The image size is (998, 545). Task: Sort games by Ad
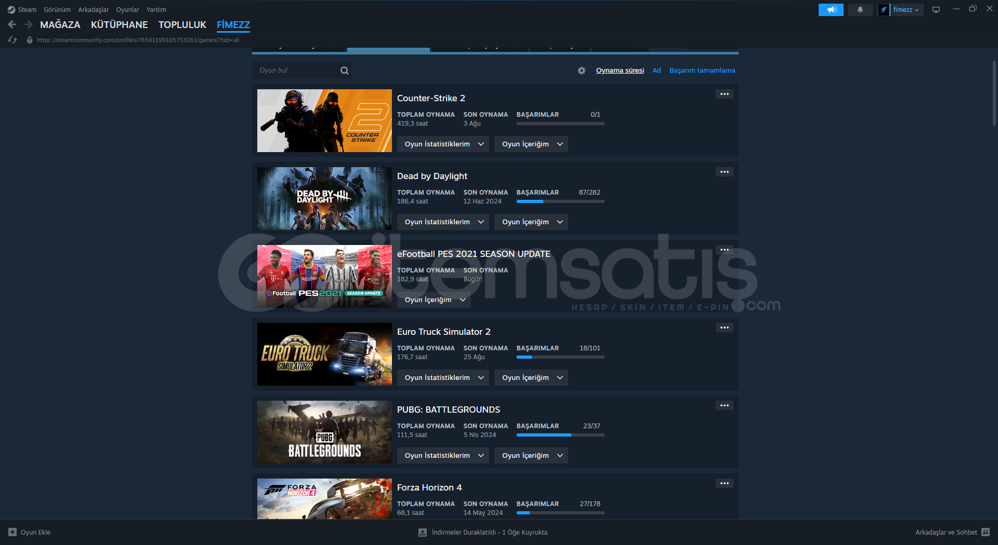[x=656, y=71]
